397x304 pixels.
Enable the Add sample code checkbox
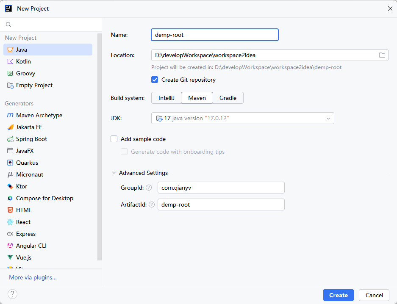pos(114,139)
